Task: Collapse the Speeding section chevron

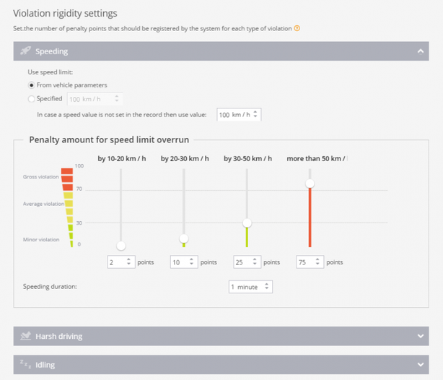Action: pyautogui.click(x=420, y=51)
